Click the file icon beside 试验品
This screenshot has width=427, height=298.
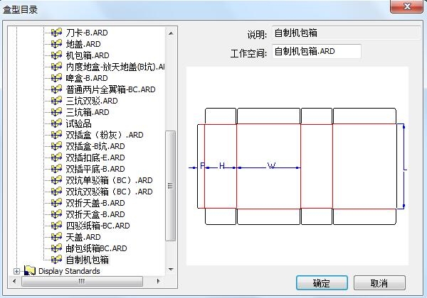coord(56,123)
